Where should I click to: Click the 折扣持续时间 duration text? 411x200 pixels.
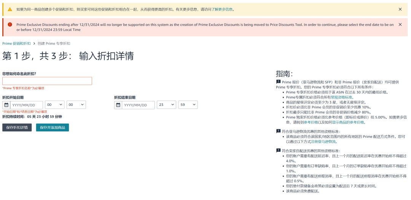pos(32,117)
